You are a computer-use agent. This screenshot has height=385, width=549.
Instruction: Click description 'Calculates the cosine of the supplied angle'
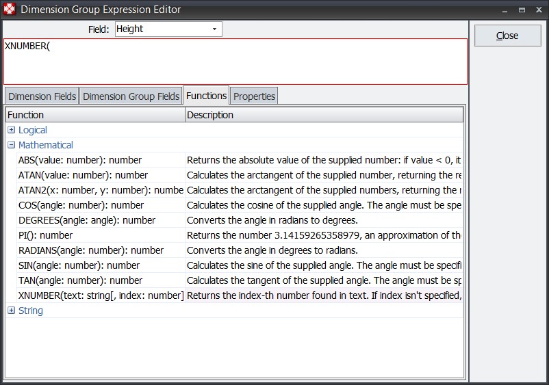tap(324, 205)
